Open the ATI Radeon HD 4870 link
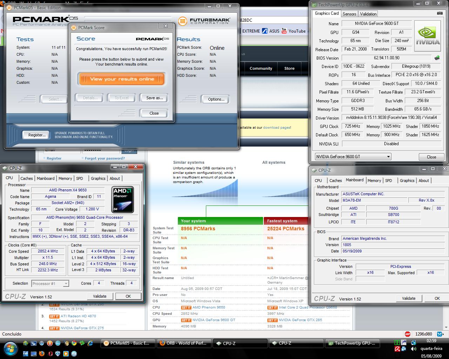 pyautogui.click(x=78, y=316)
